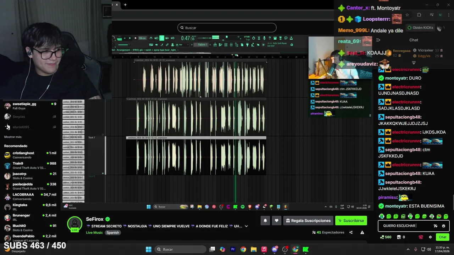Click Obtén KICKs button
This screenshot has width=454, height=255.
point(420,28)
